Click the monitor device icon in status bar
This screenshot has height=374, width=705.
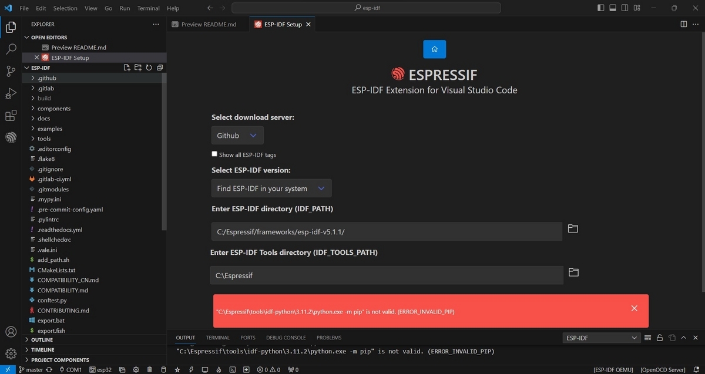[204, 370]
